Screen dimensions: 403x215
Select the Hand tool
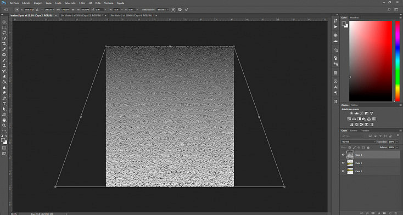pyautogui.click(x=4, y=120)
